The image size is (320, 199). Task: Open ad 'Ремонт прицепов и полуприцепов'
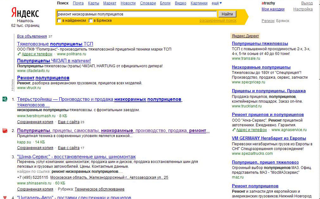click(x=268, y=115)
